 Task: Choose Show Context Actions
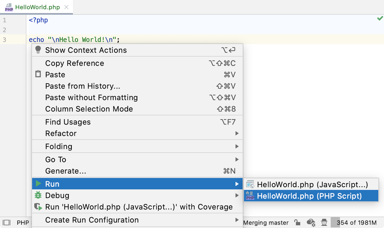[x=137, y=50]
